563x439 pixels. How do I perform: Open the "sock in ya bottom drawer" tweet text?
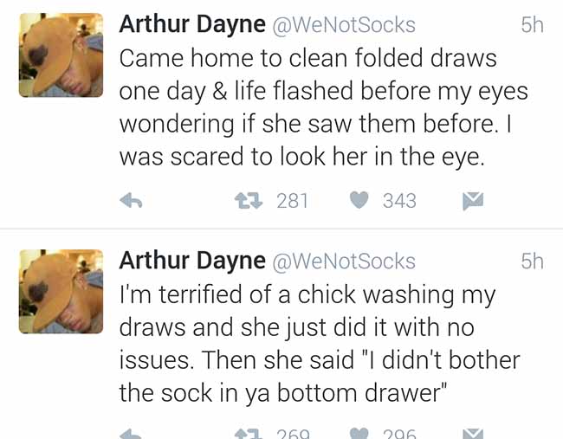pos(320,344)
